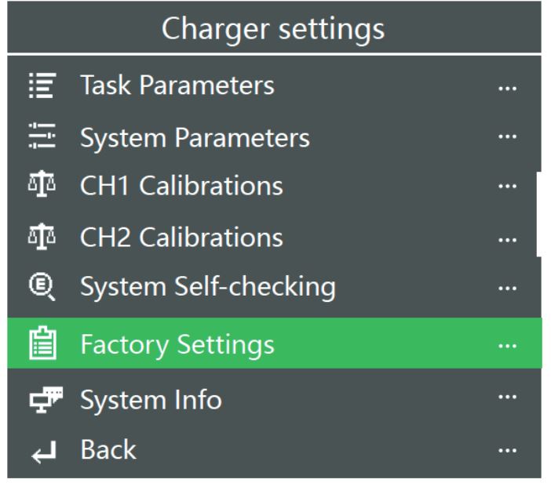Click the Task Parameters list icon
Viewport: 551px width, 483px height.
[42, 85]
